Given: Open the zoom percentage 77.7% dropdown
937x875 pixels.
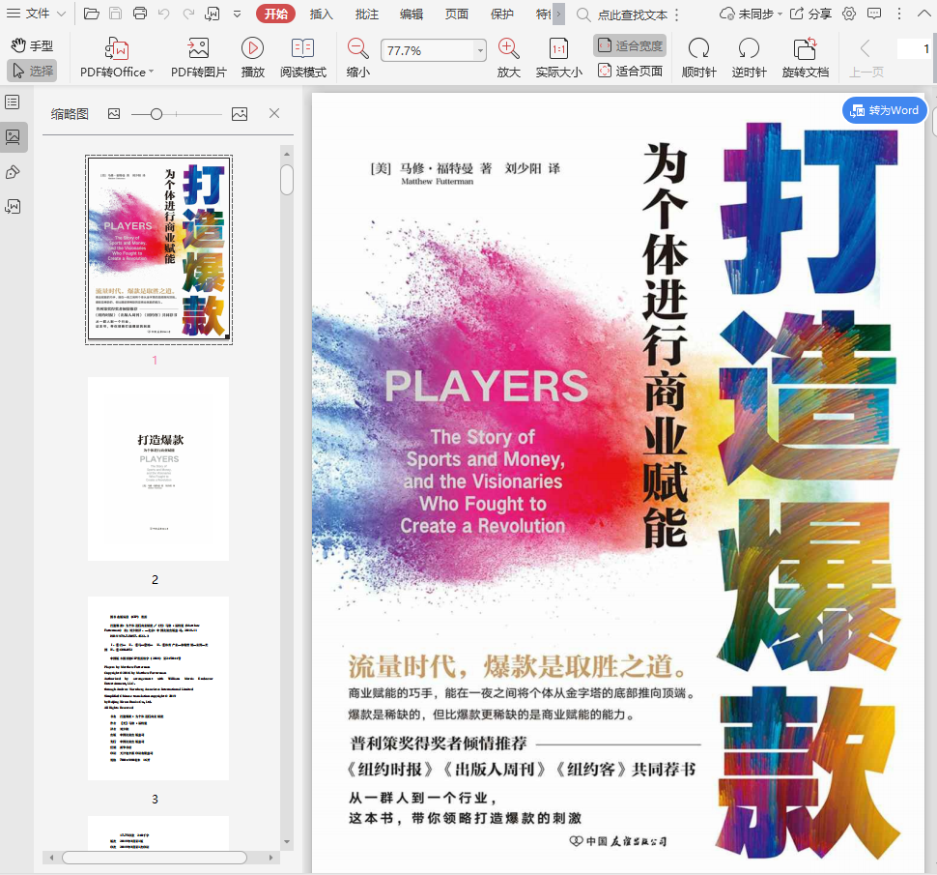Looking at the screenshot, I should tap(480, 51).
